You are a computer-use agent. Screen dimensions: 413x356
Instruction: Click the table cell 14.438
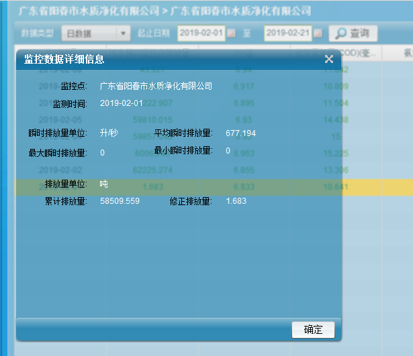click(336, 120)
